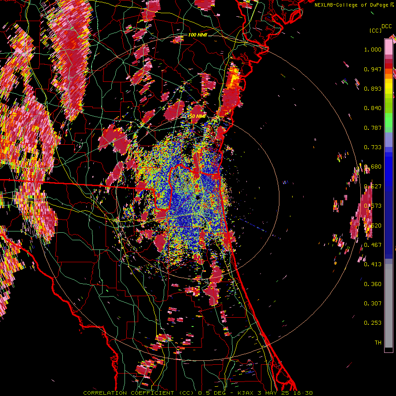Click the DCC product label

tap(386, 26)
